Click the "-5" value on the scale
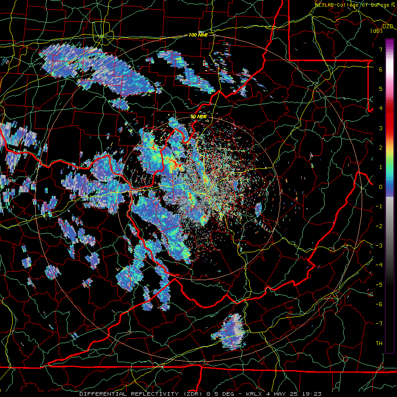The width and height of the screenshot is (397, 397). tap(379, 285)
